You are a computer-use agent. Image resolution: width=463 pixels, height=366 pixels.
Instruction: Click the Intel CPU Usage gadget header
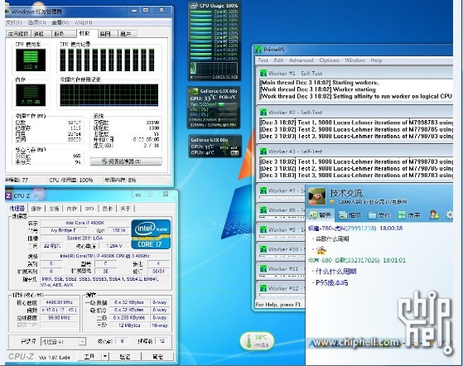pyautogui.click(x=215, y=6)
